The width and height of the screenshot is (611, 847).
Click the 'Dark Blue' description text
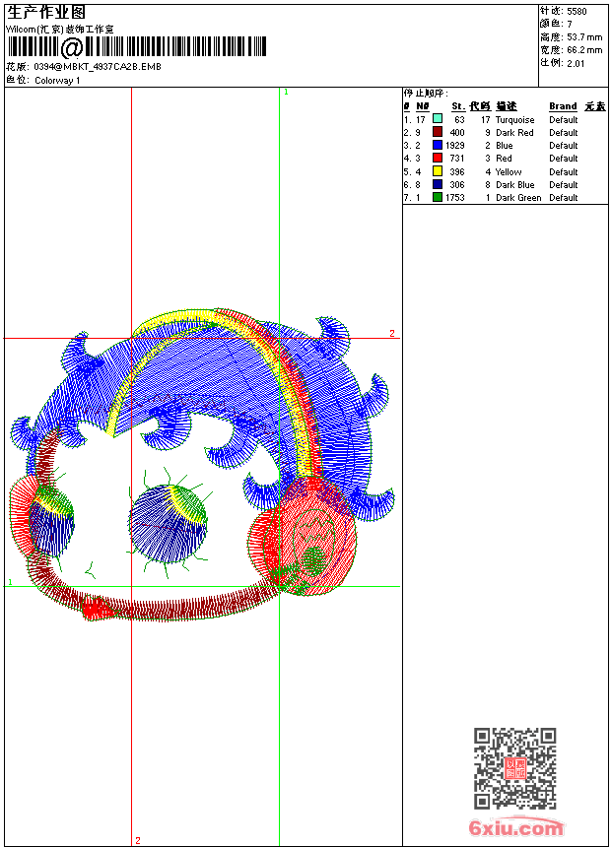[x=514, y=185]
